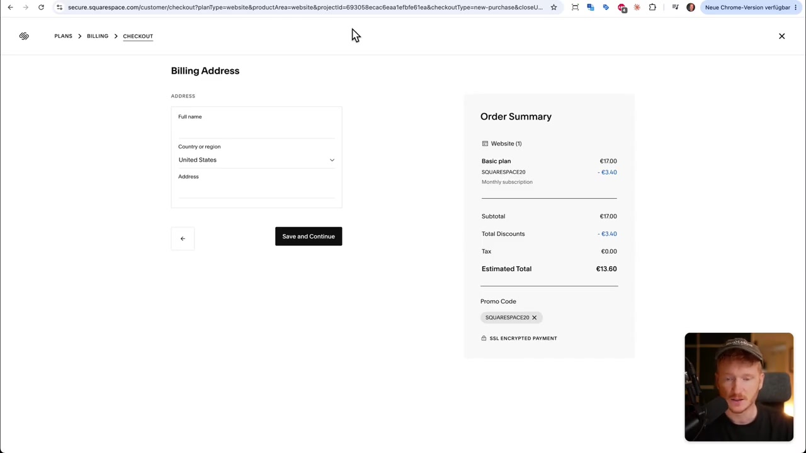Click the screenshot capture extension icon

pos(575,7)
